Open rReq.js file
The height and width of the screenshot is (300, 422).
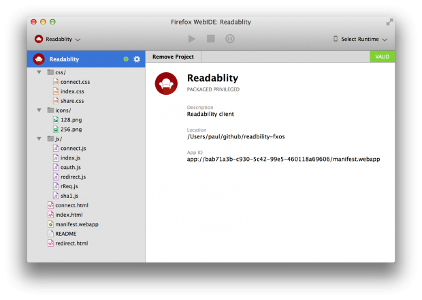point(69,186)
